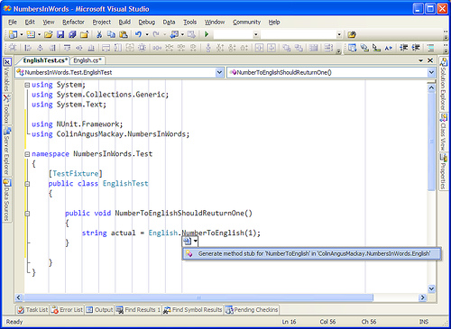451x329 pixels.
Task: Open the Debug menu
Action: (x=147, y=22)
